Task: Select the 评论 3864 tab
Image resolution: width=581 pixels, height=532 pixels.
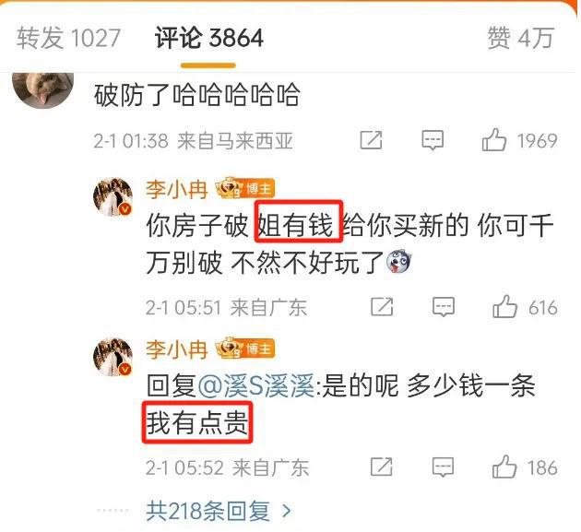Action: coord(209,38)
